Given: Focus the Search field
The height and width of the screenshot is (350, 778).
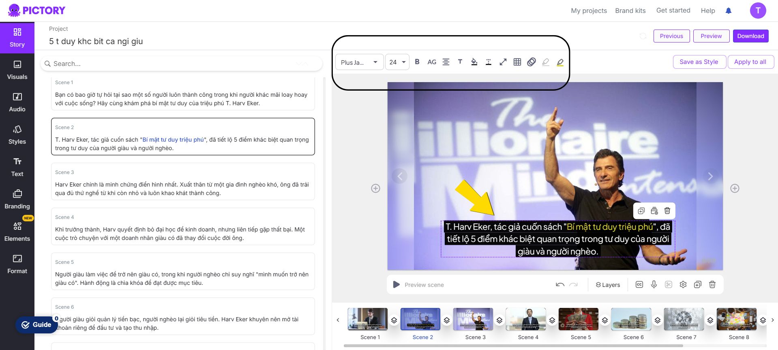Looking at the screenshot, I should click(x=181, y=64).
